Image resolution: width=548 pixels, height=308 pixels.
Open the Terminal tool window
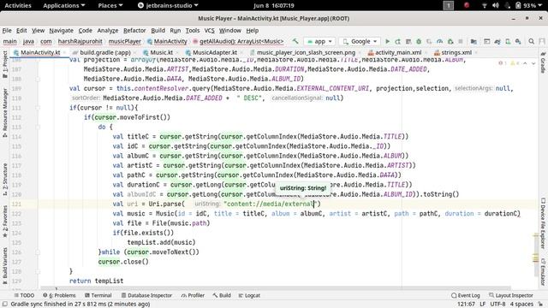(98, 295)
